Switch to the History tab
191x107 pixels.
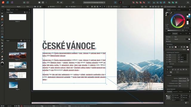(181, 92)
